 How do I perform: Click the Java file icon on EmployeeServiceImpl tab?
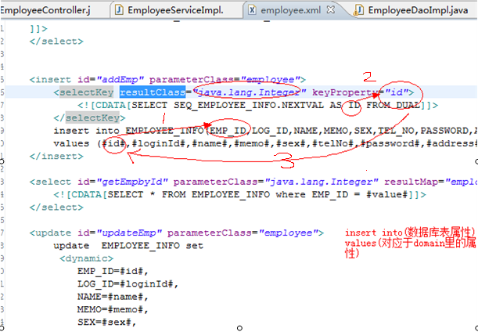(119, 10)
